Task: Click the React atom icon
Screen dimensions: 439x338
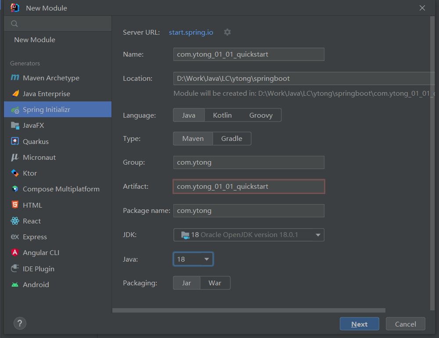Action: click(x=15, y=221)
